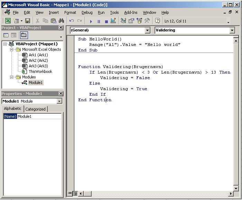Screen dimensions: 242x200
Task: Switch to the Categorized properties tab
Action: 36,109
